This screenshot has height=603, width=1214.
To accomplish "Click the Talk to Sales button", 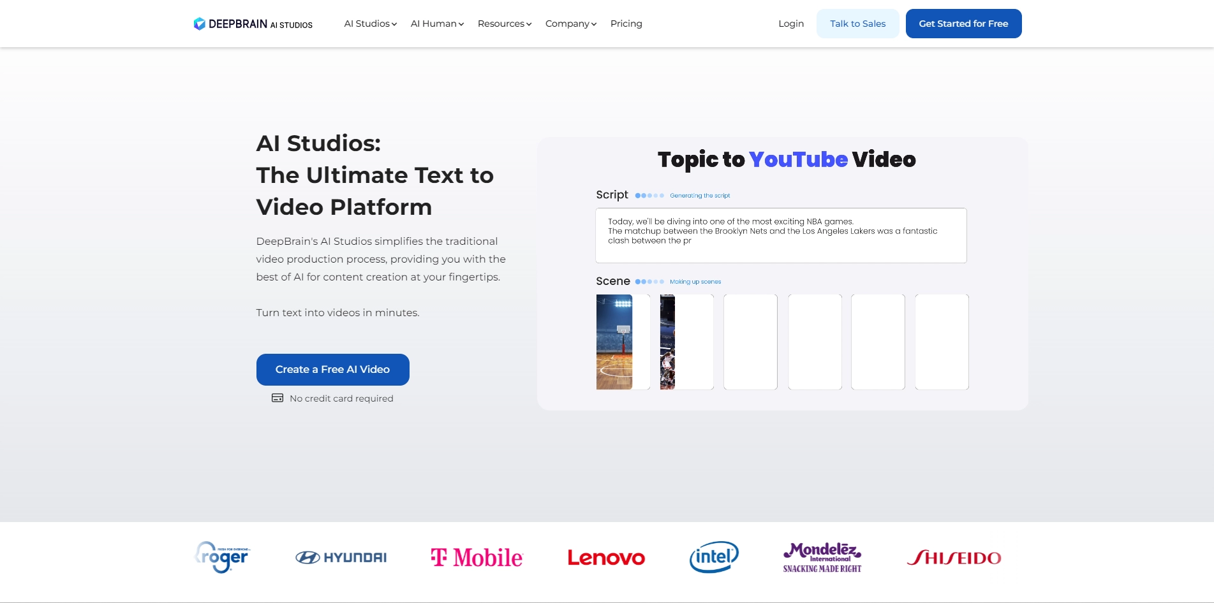I will pyautogui.click(x=857, y=24).
